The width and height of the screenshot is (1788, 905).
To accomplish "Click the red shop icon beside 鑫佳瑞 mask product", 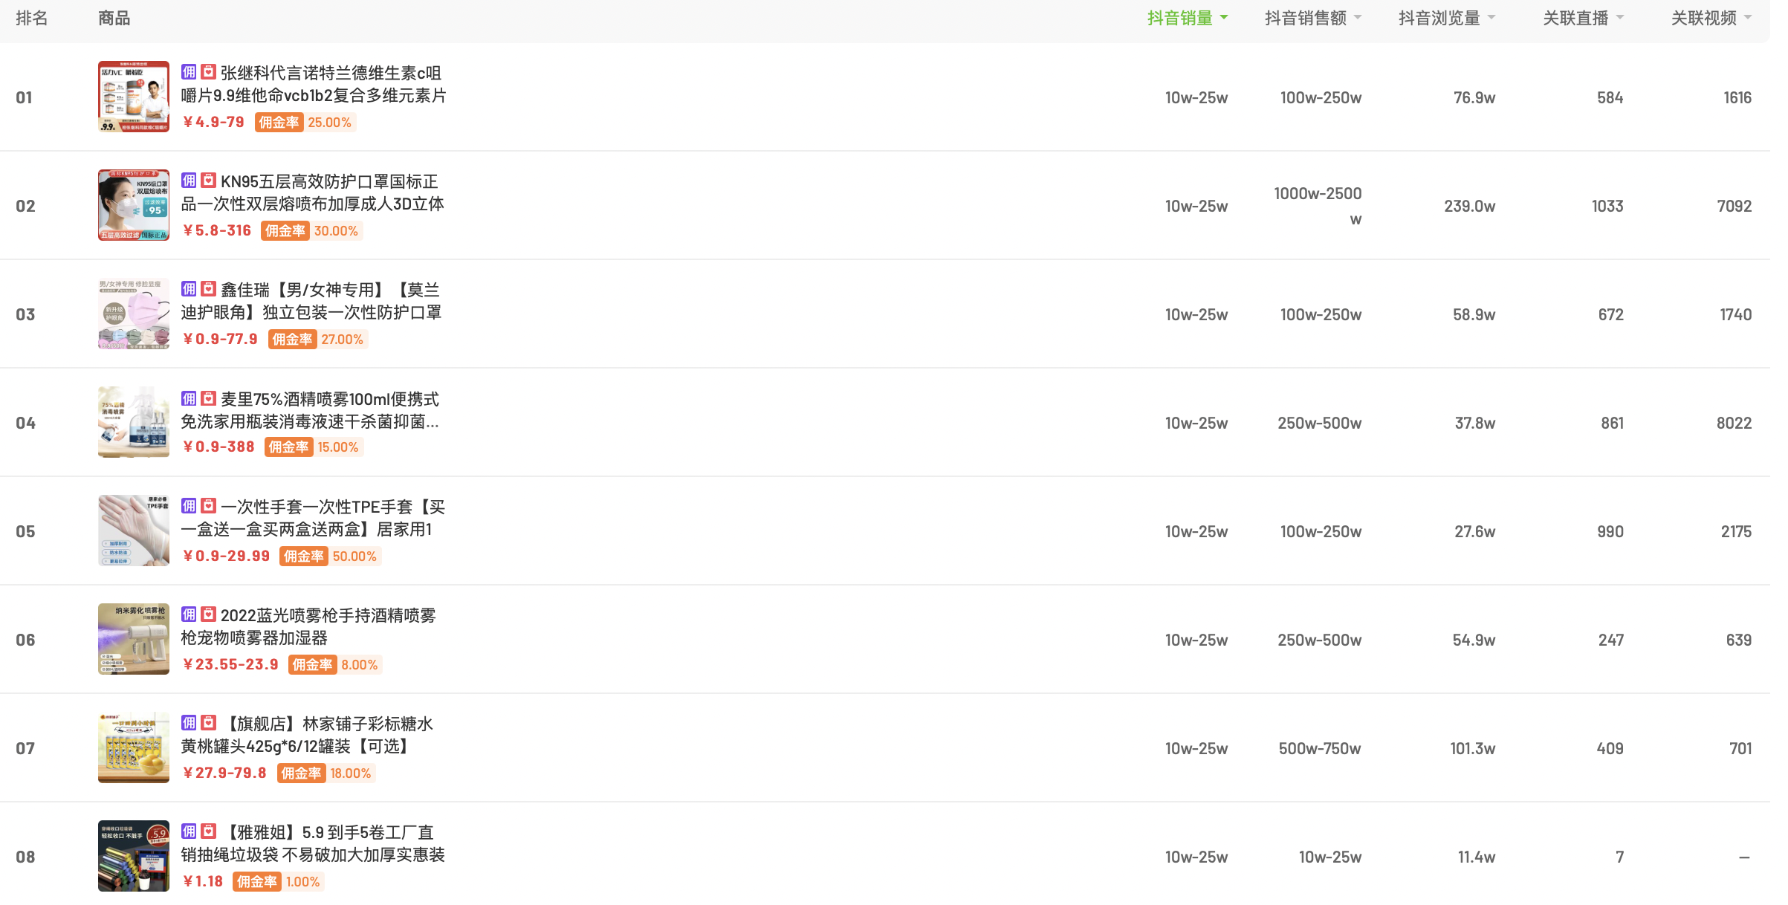I will 209,289.
